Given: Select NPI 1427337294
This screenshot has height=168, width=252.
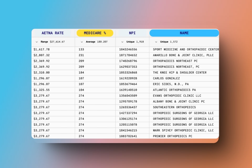Looking at the screenshot, I should [128, 113].
